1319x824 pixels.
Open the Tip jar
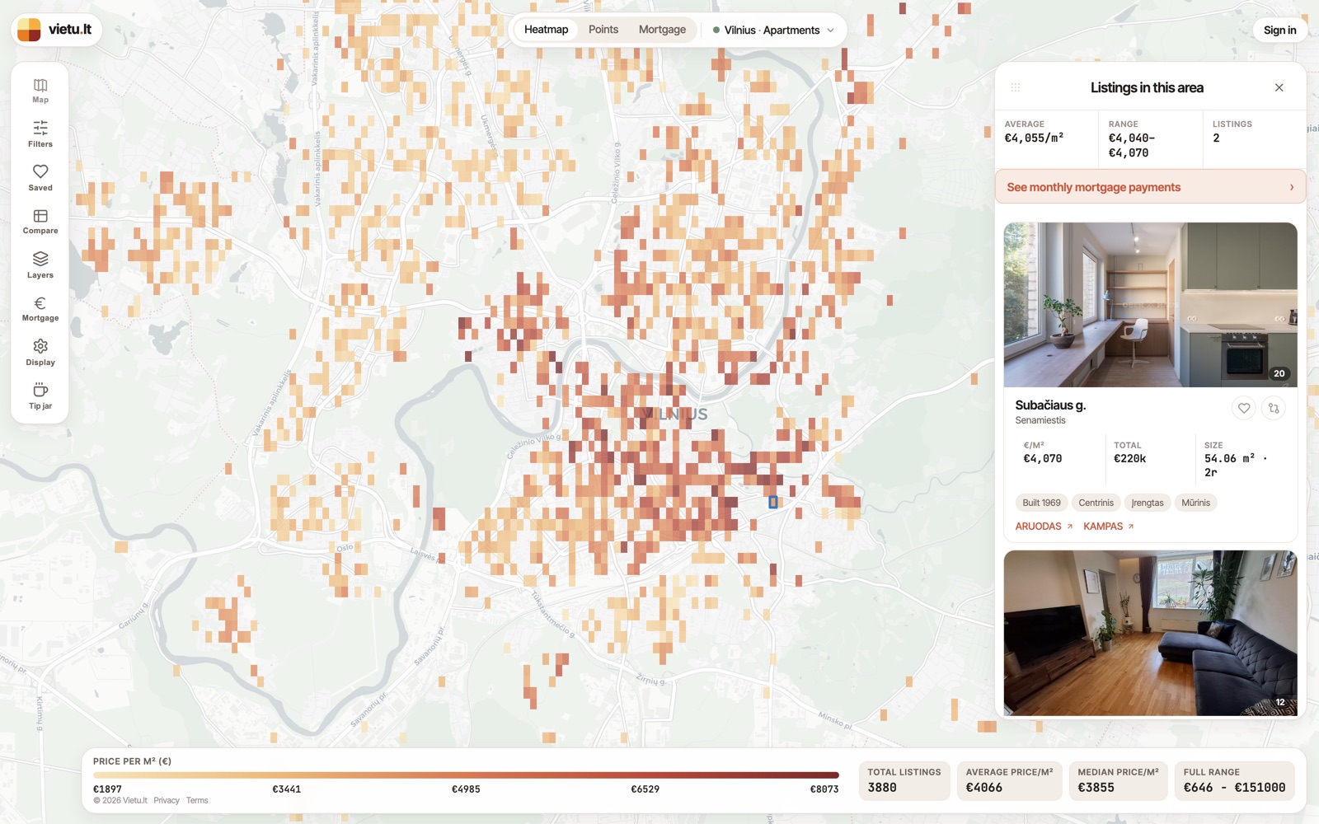40,396
